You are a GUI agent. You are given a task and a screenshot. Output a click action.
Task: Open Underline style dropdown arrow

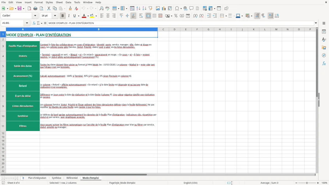(78, 16)
